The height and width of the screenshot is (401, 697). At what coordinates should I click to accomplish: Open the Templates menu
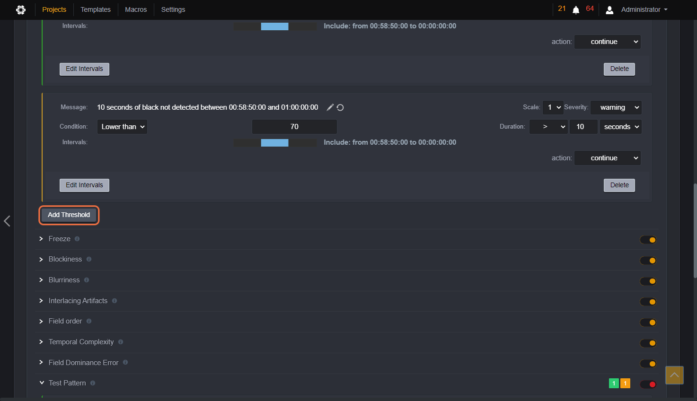click(x=96, y=9)
